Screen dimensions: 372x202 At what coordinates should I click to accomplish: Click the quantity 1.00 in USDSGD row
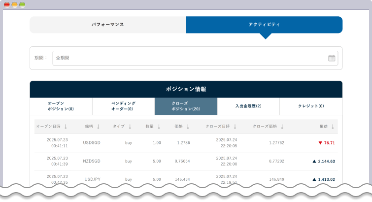click(x=157, y=143)
